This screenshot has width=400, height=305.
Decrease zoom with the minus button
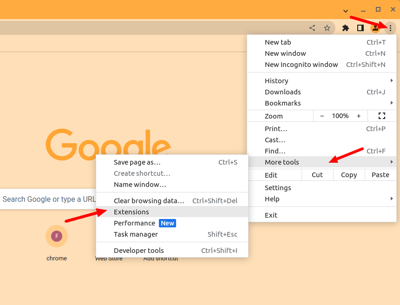point(322,116)
